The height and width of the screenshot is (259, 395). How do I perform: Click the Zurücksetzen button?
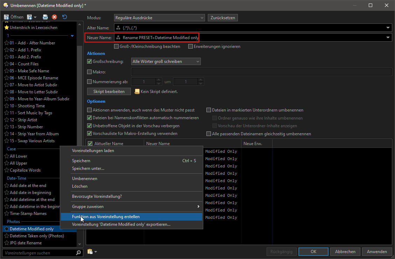pyautogui.click(x=223, y=18)
